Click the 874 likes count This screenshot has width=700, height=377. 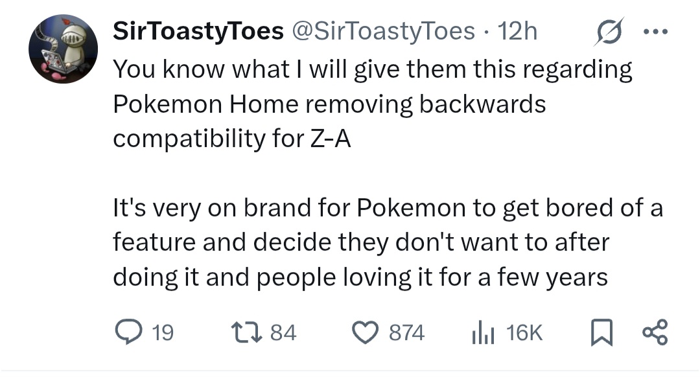click(406, 334)
